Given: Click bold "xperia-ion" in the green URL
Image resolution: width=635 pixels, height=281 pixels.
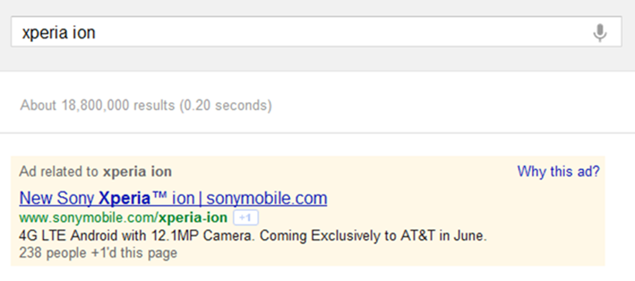Looking at the screenshot, I should (193, 218).
